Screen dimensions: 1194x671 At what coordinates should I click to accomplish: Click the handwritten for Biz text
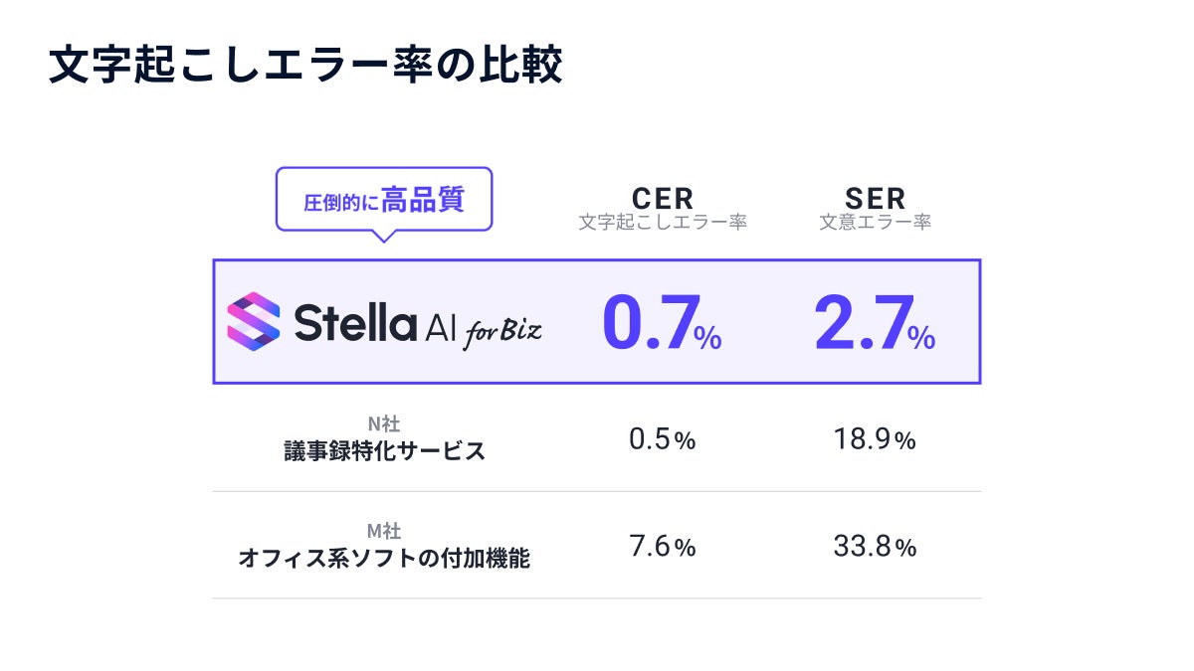coord(502,332)
